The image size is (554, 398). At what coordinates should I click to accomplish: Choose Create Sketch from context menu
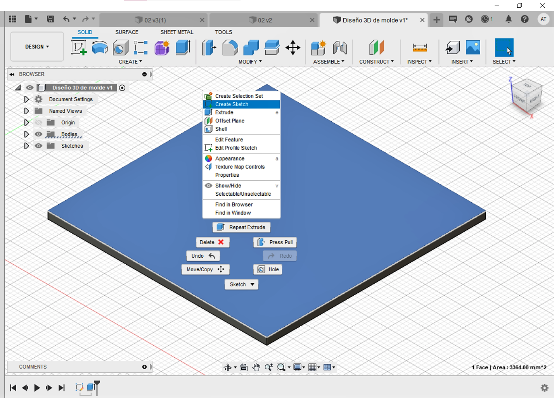tap(241, 104)
